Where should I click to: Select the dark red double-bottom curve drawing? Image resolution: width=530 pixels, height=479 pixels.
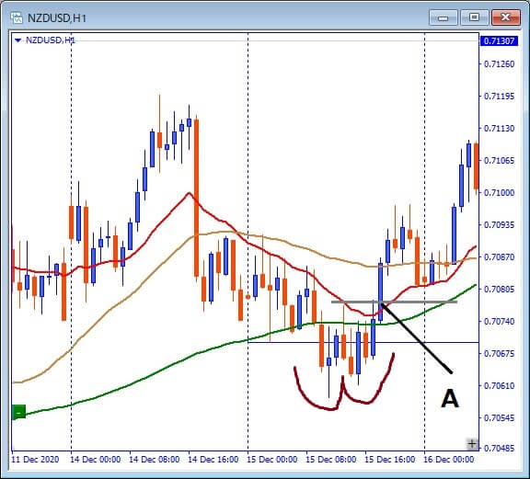[344, 382]
